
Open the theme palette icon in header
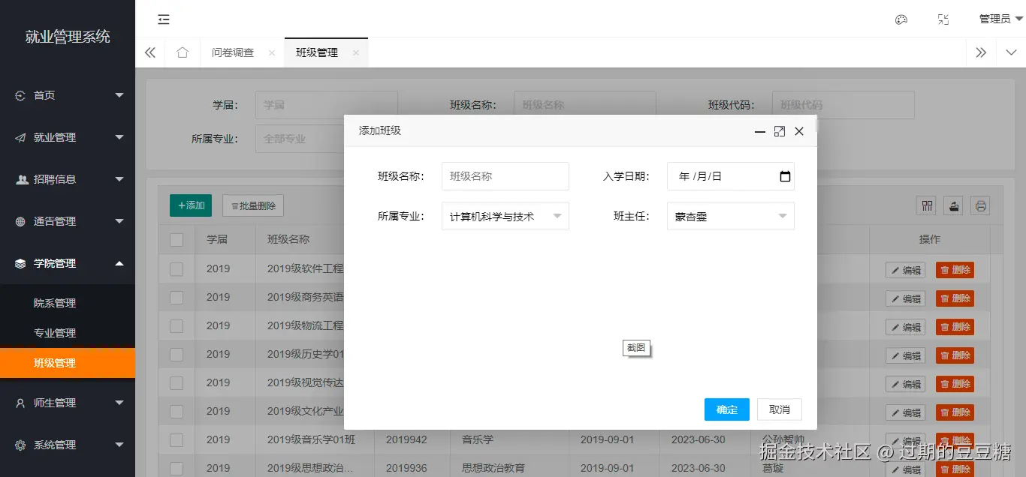[901, 19]
